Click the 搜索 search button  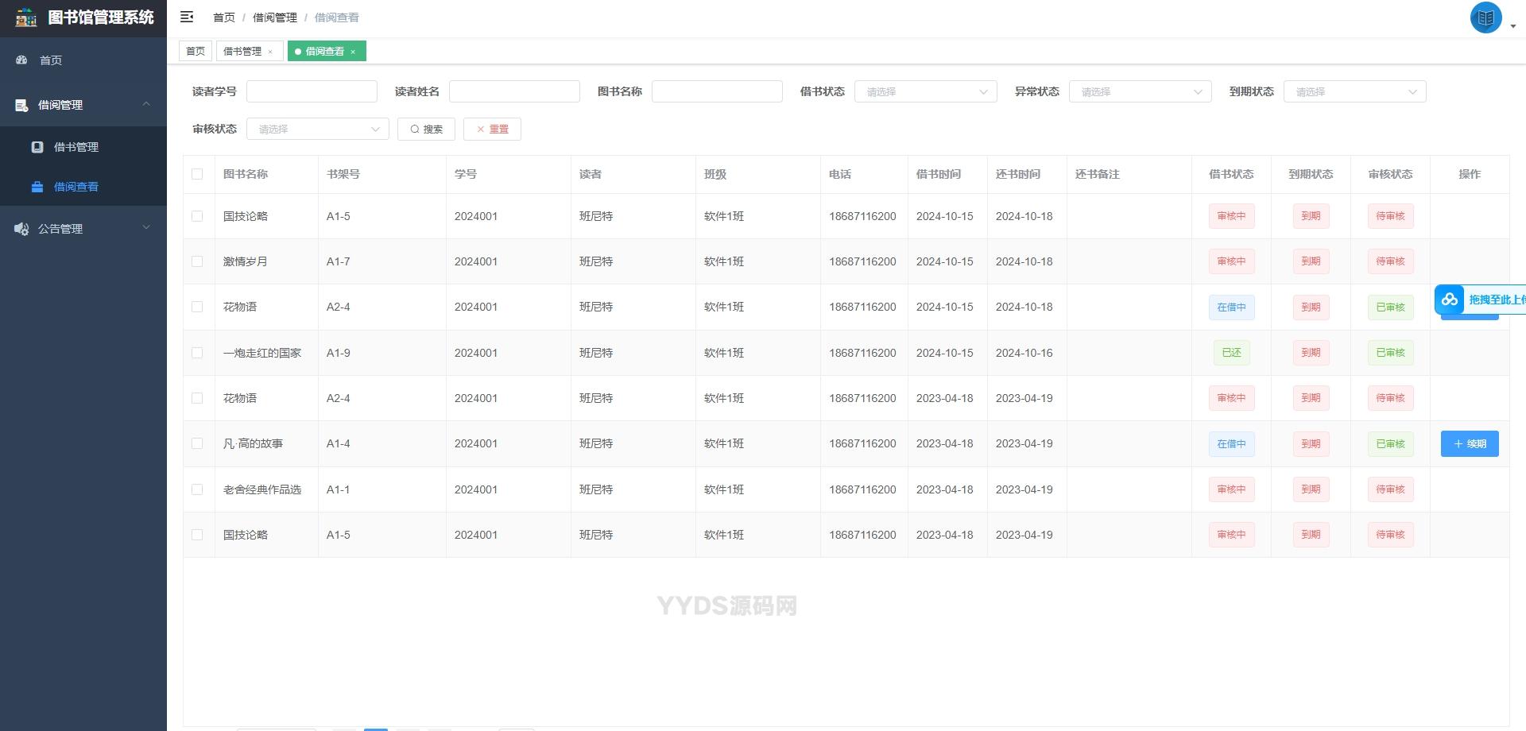coord(426,130)
